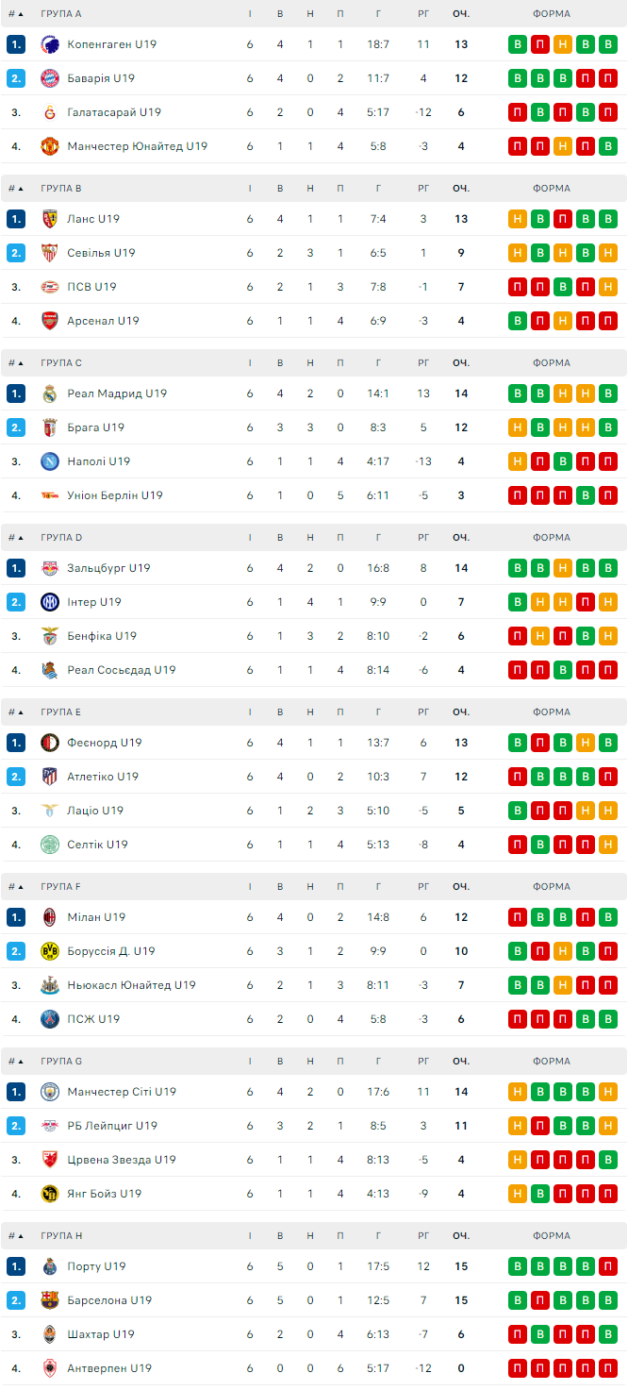Click the Інтер U19 team logo
This screenshot has width=628, height=1390.
point(50,602)
